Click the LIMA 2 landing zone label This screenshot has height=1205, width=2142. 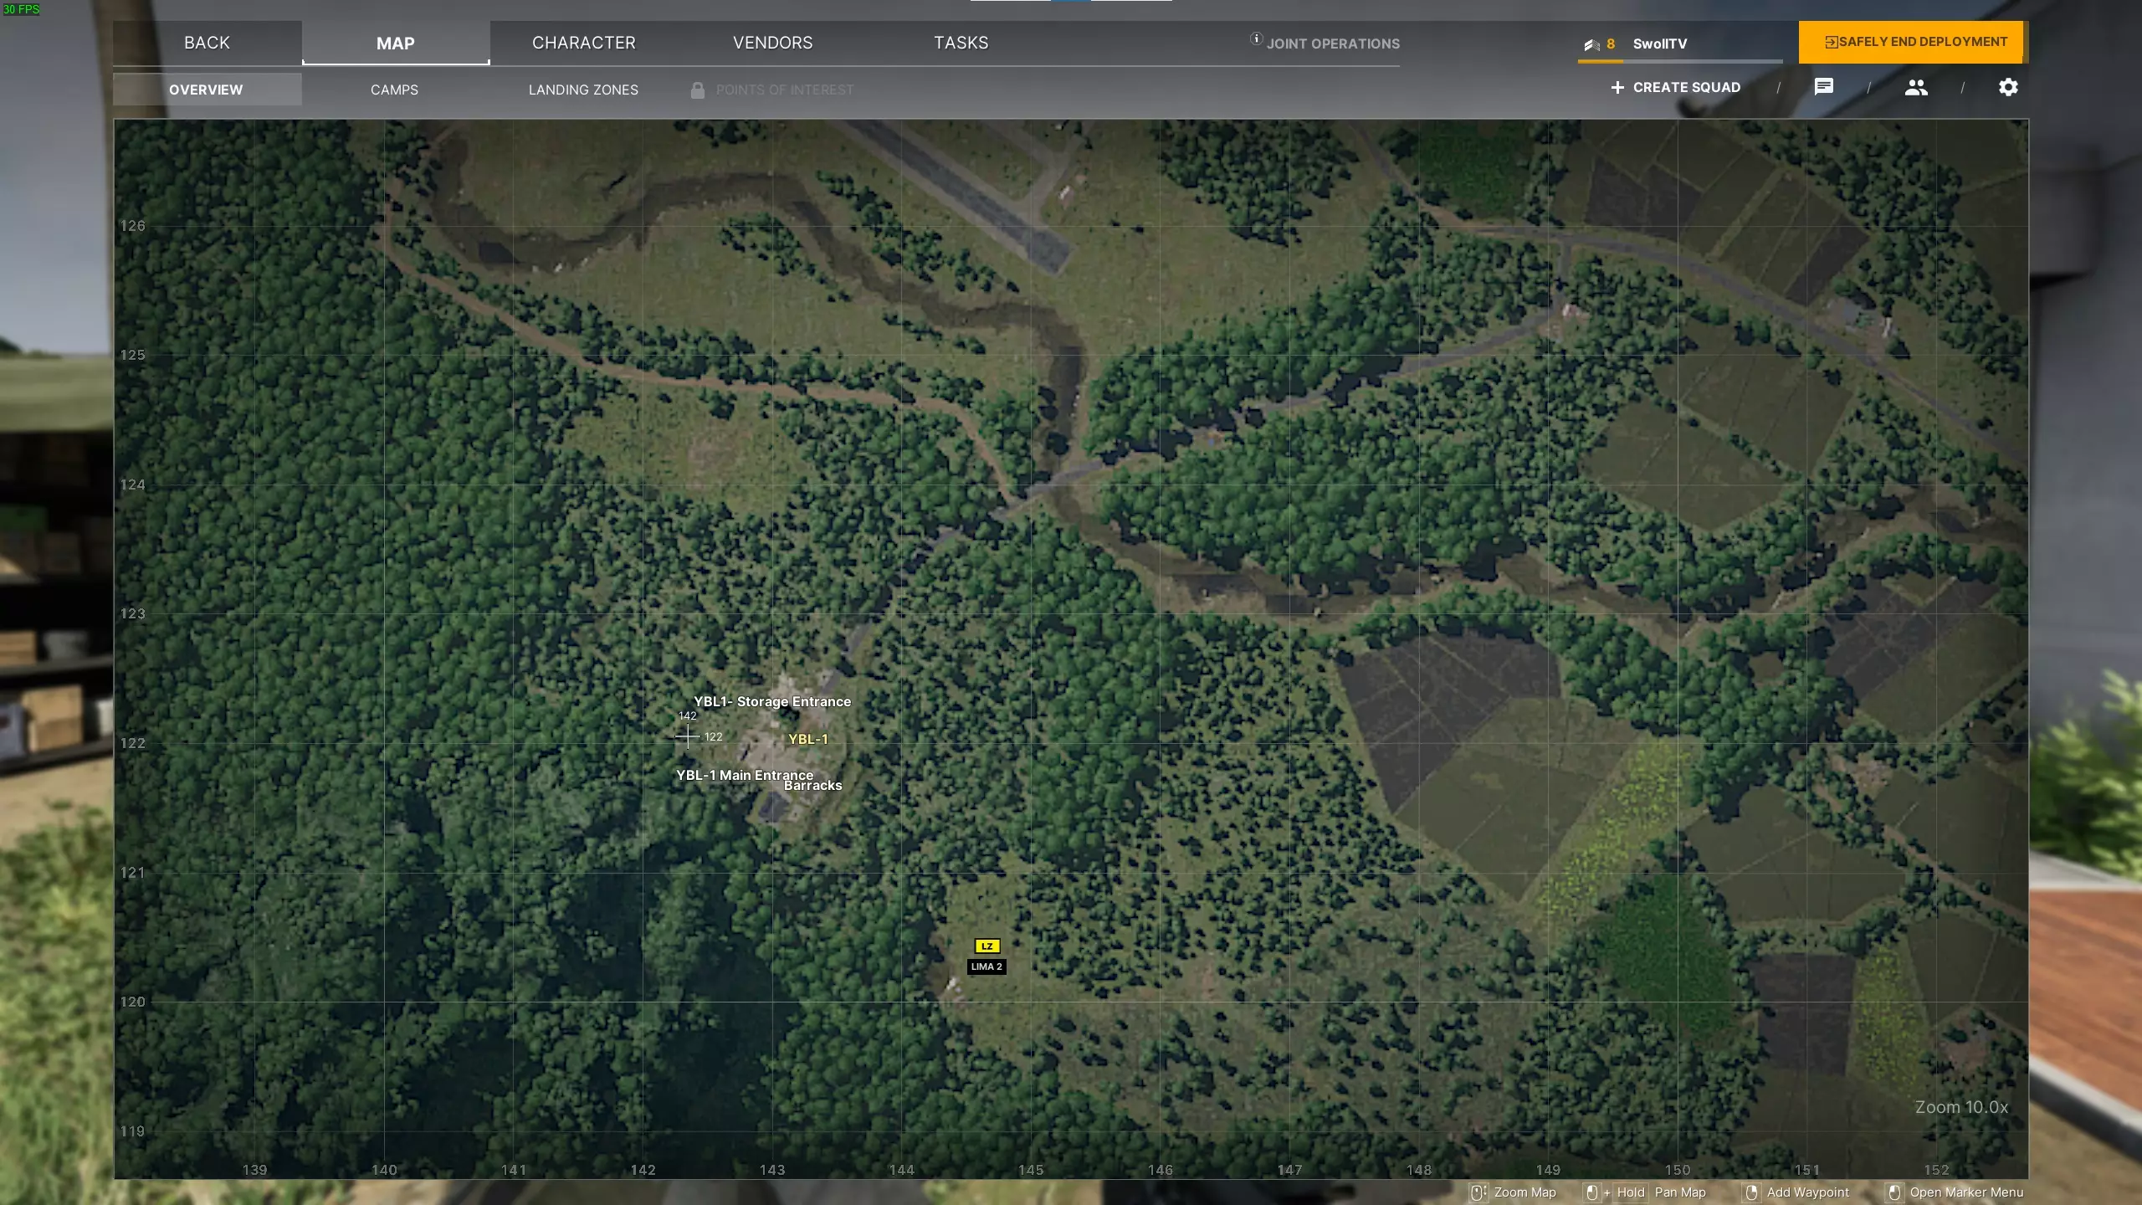986,967
